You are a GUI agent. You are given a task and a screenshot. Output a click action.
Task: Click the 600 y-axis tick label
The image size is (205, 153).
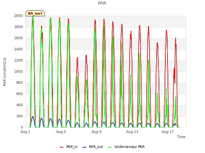point(20,94)
